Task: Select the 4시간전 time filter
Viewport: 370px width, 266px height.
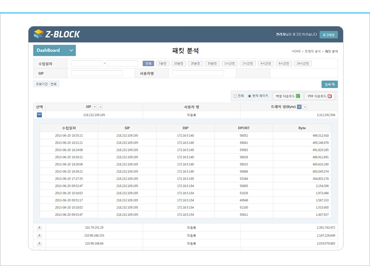Action: (265, 64)
